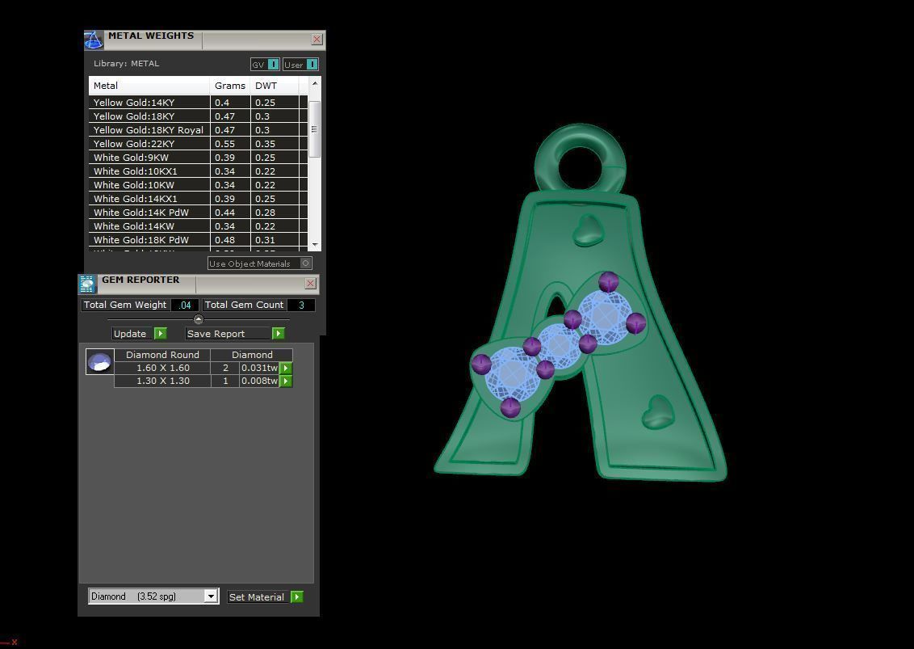Click the middle small diamond on pendant
Image resolution: width=914 pixels, height=649 pixels.
(x=559, y=345)
